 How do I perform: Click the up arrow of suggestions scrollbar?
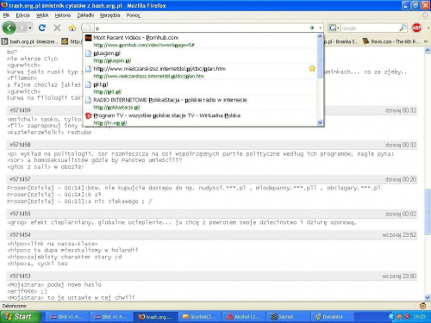click(320, 36)
